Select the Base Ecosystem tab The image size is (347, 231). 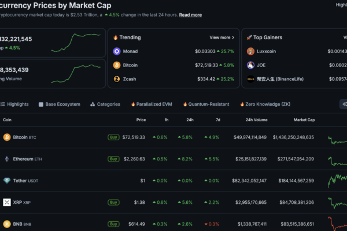[59, 105]
